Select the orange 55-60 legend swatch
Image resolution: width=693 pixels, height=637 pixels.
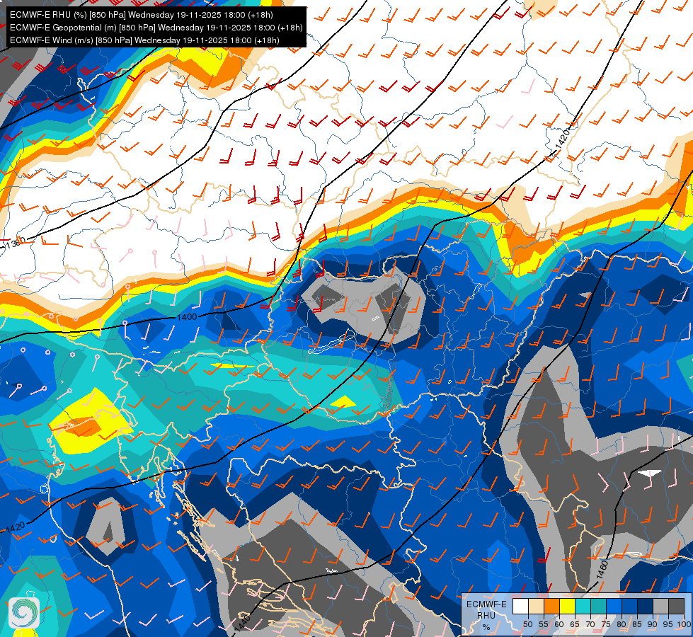click(551, 607)
